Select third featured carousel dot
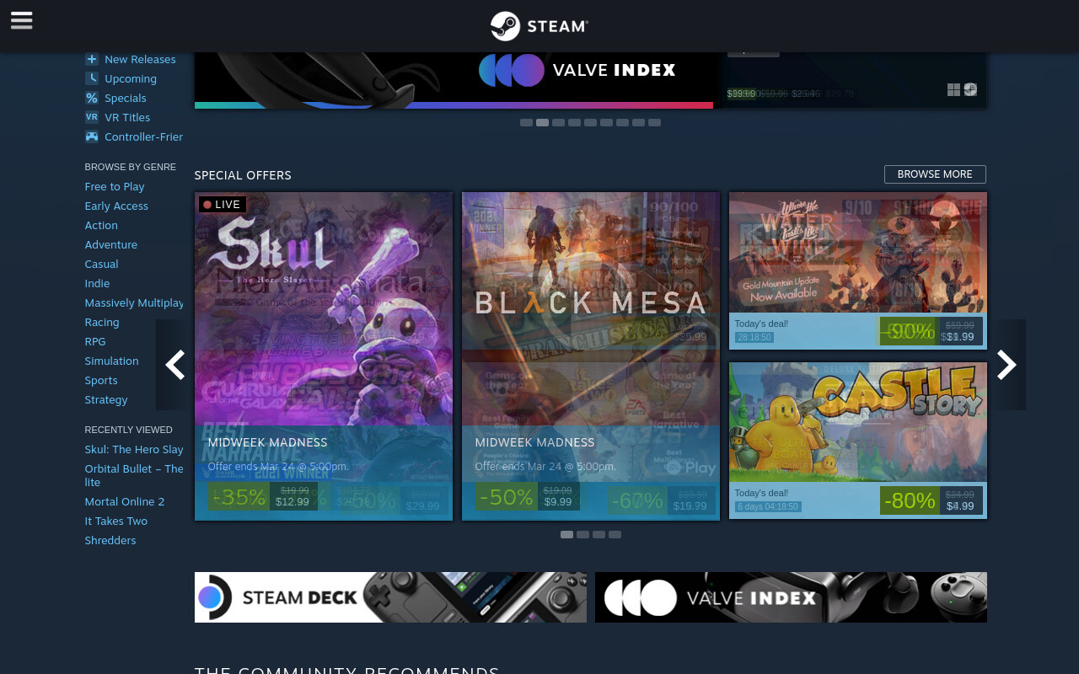Screen dimensions: 1079x674 [x=558, y=122]
